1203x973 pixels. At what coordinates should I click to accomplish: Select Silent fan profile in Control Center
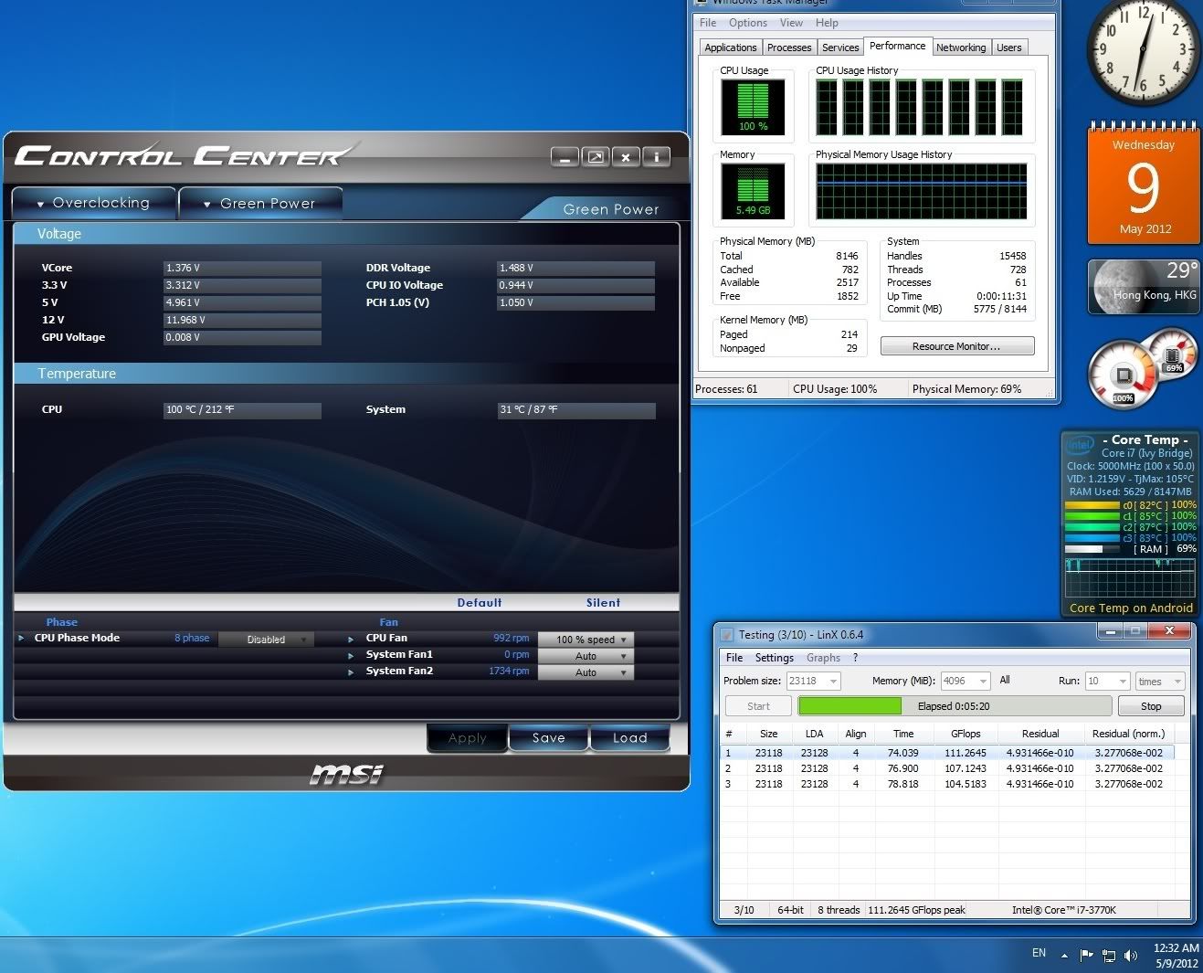pos(603,603)
